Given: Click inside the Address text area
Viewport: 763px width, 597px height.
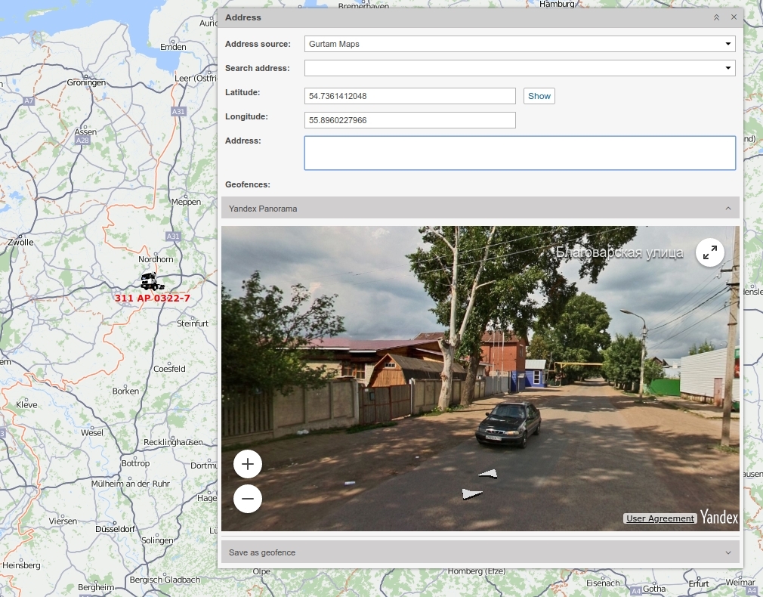Looking at the screenshot, I should (520, 153).
